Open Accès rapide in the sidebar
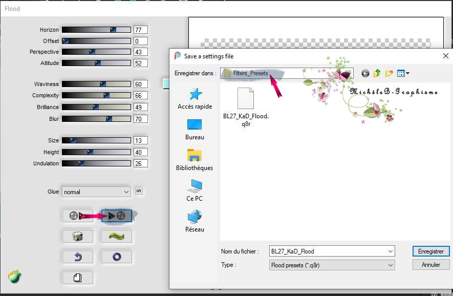 point(195,99)
